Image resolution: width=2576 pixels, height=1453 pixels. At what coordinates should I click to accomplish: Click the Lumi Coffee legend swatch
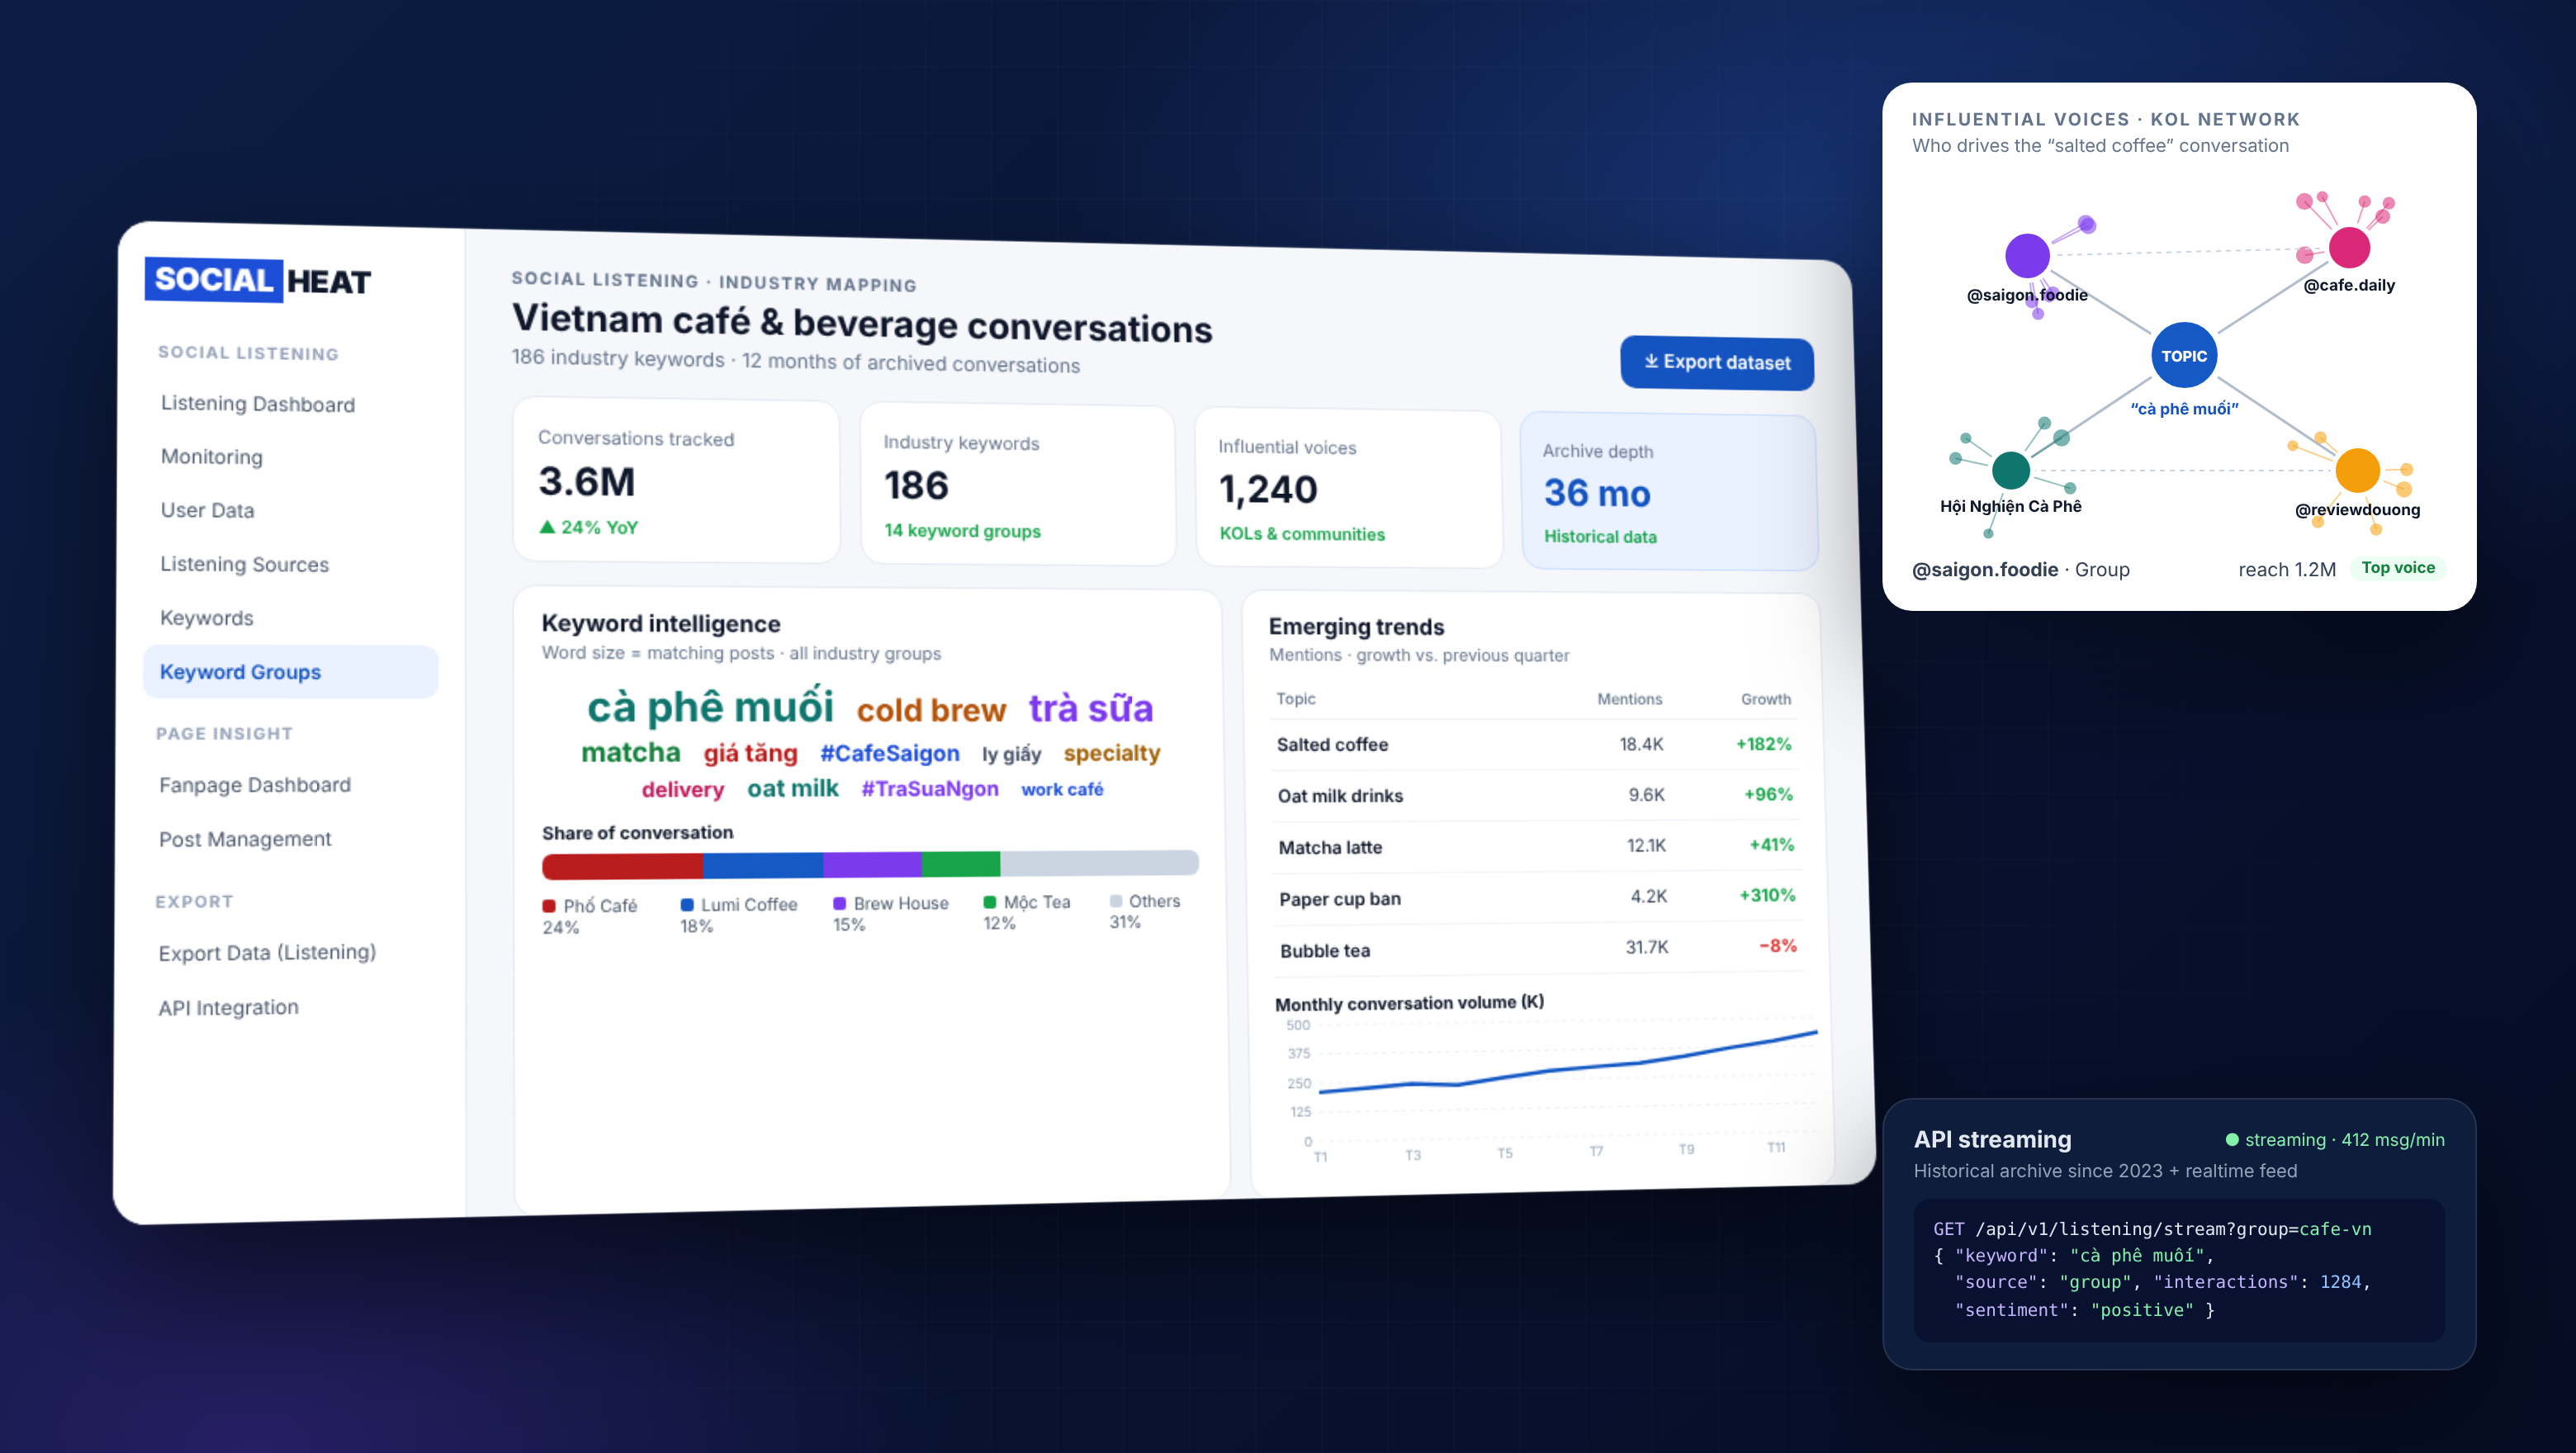click(x=687, y=905)
